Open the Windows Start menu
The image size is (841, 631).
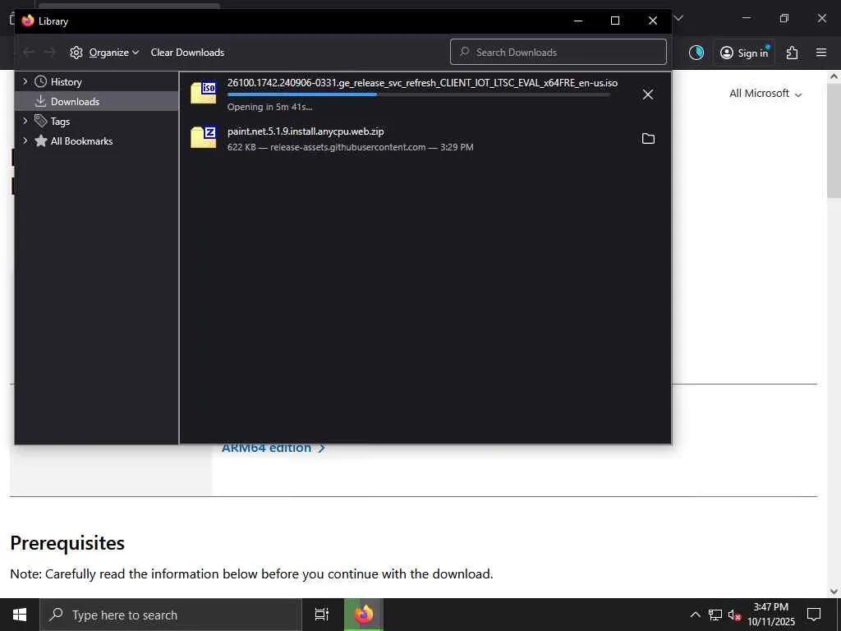pos(20,615)
